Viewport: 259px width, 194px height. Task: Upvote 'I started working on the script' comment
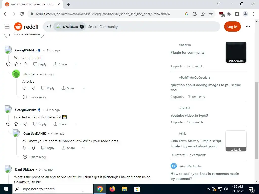[x=16, y=124]
